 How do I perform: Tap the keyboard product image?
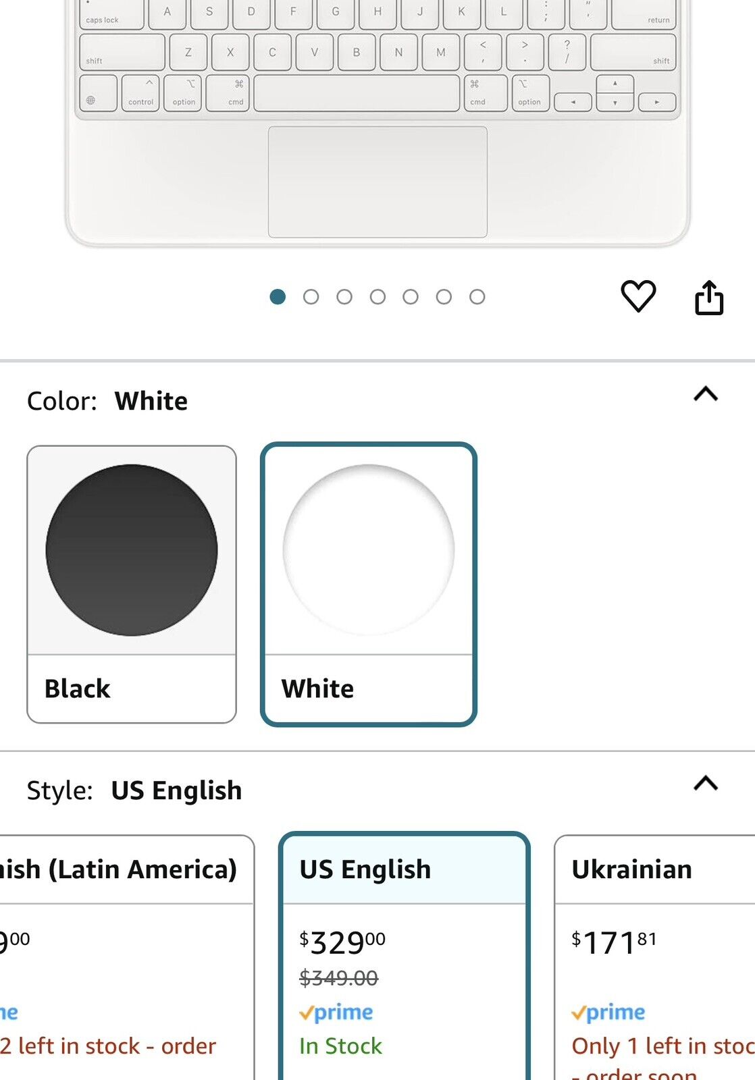(x=377, y=122)
